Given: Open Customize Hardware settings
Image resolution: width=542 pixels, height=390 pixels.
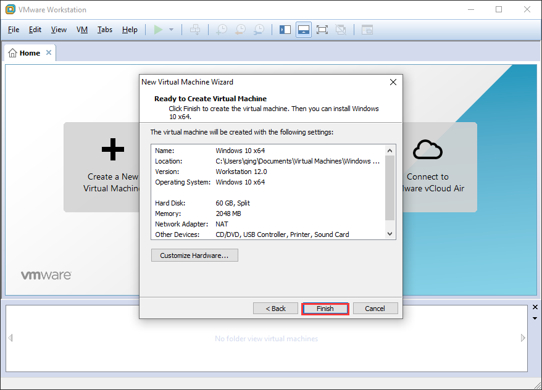Looking at the screenshot, I should [x=194, y=255].
